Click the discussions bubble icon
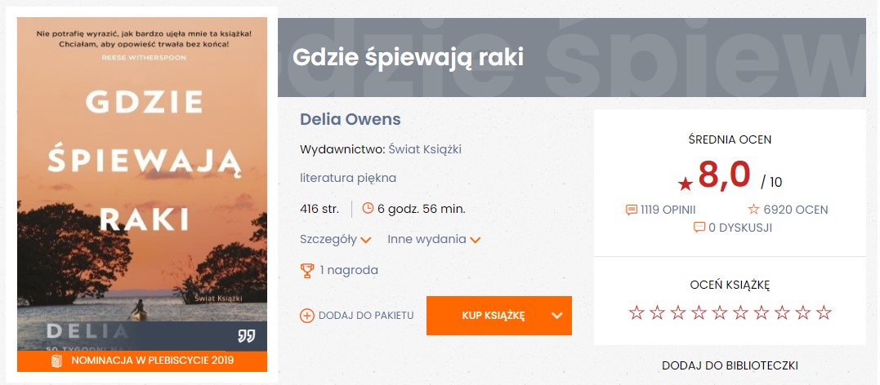Image resolution: width=880 pixels, height=385 pixels. pyautogui.click(x=699, y=228)
